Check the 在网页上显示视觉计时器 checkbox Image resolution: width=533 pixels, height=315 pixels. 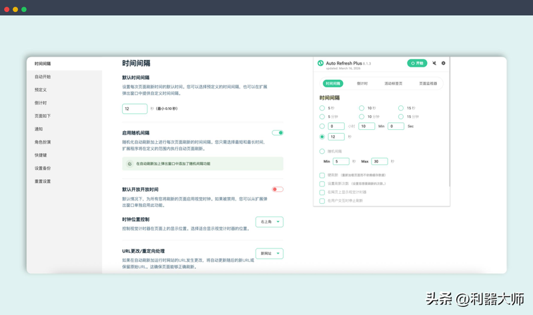322,192
